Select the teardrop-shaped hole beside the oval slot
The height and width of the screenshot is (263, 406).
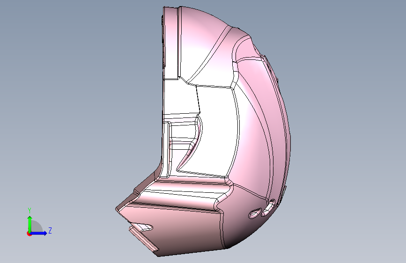point(255,213)
